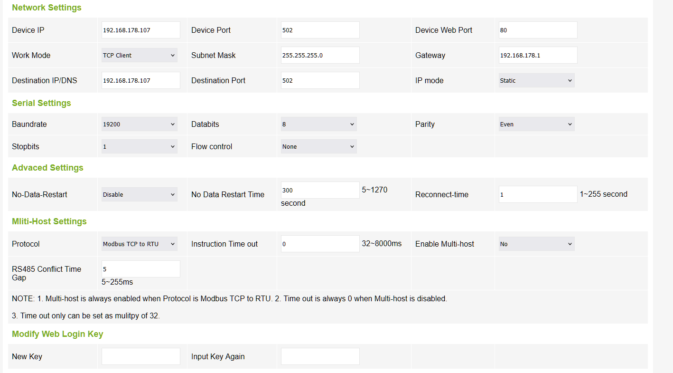Click the No Data Restart Time field
Viewport: 673px width, 373px height.
(320, 190)
